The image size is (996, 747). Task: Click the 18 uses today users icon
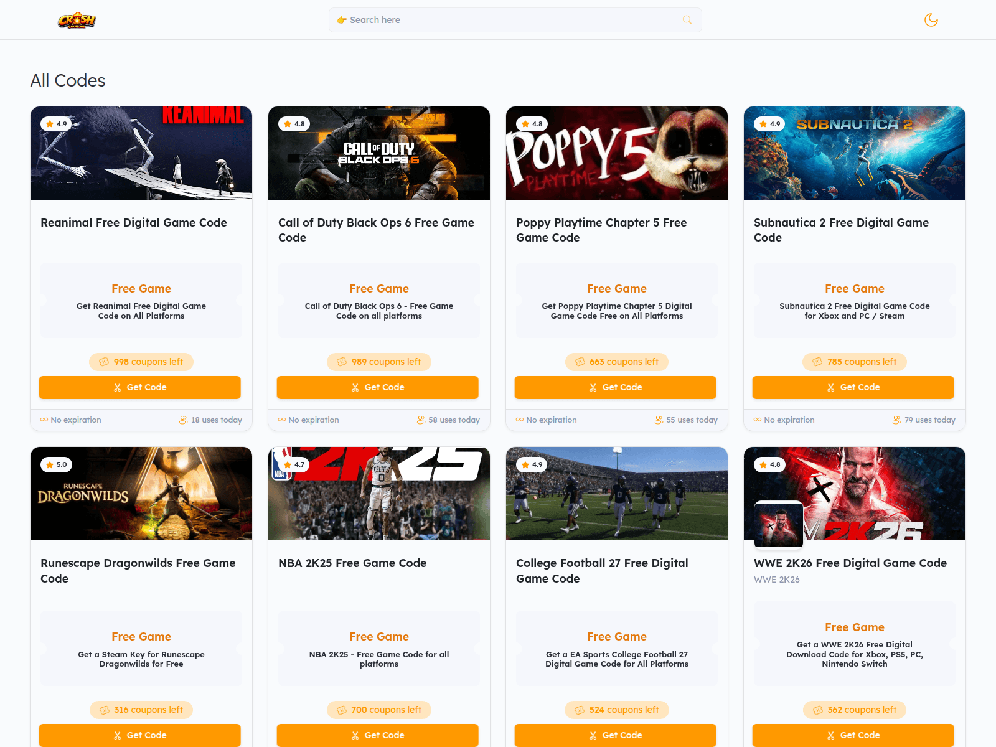[184, 420]
